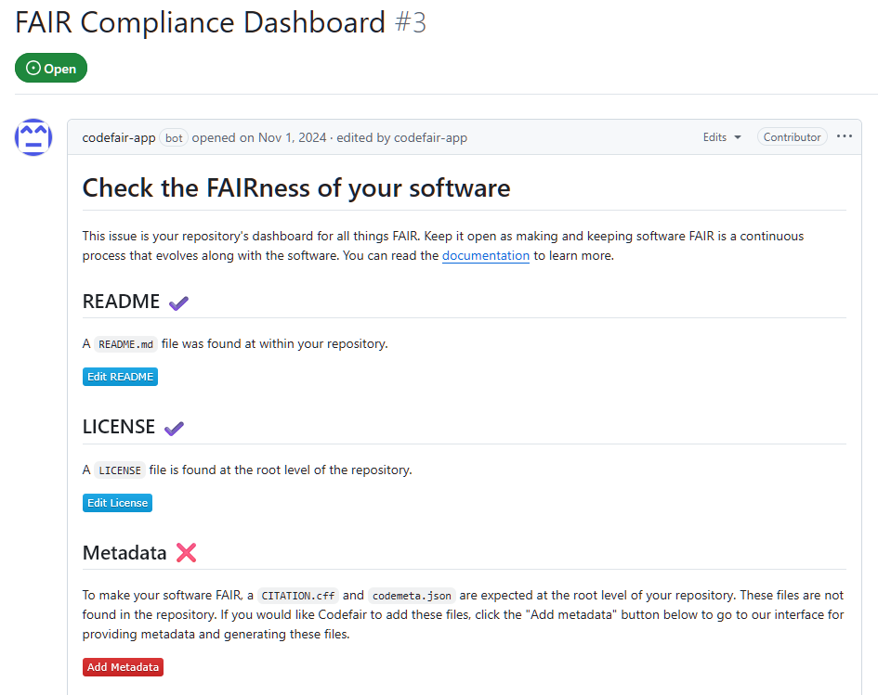Click the purple checkmark beside README

[x=178, y=302]
